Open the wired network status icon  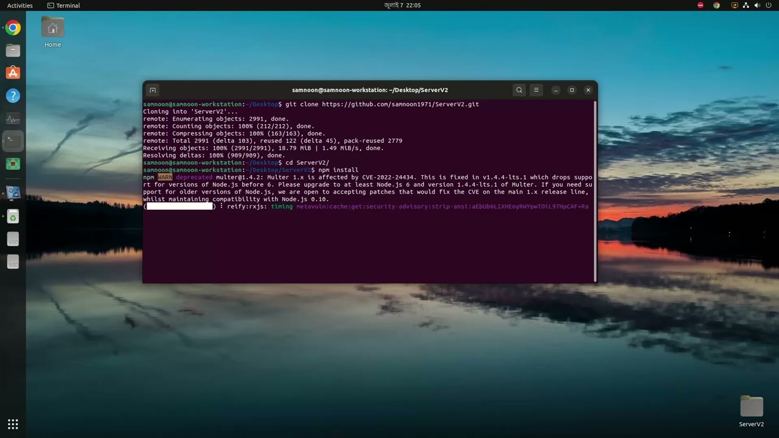[746, 5]
